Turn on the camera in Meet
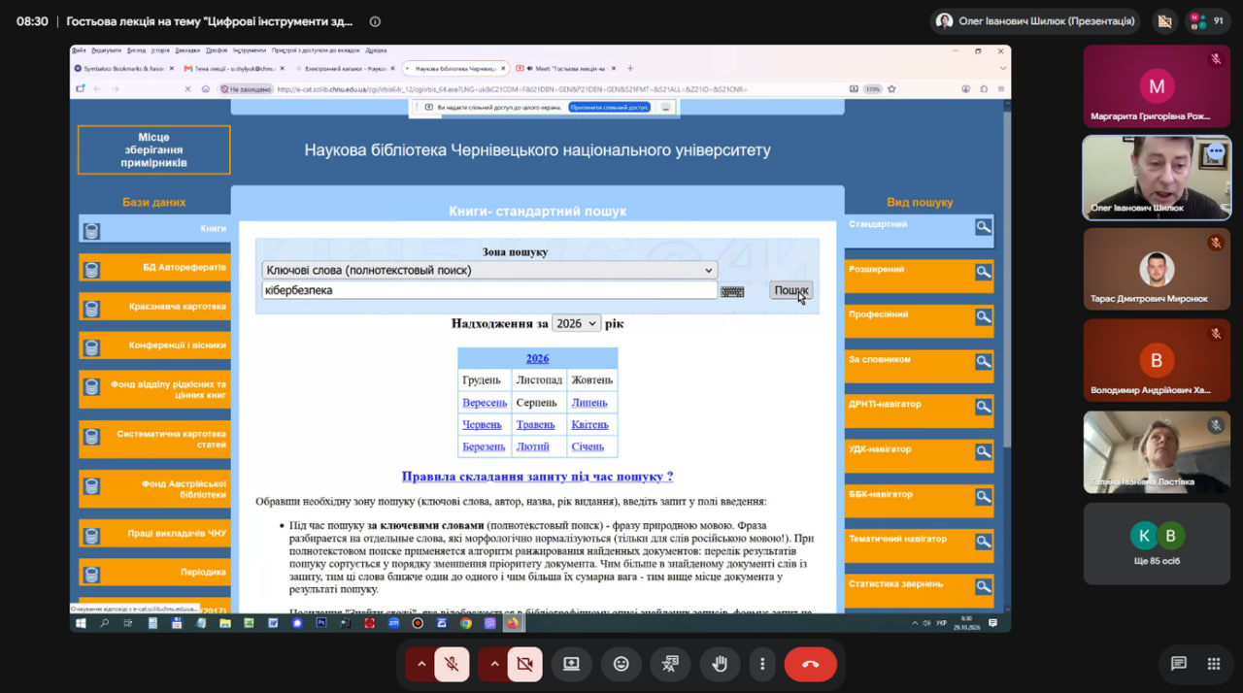This screenshot has width=1243, height=693. click(525, 664)
